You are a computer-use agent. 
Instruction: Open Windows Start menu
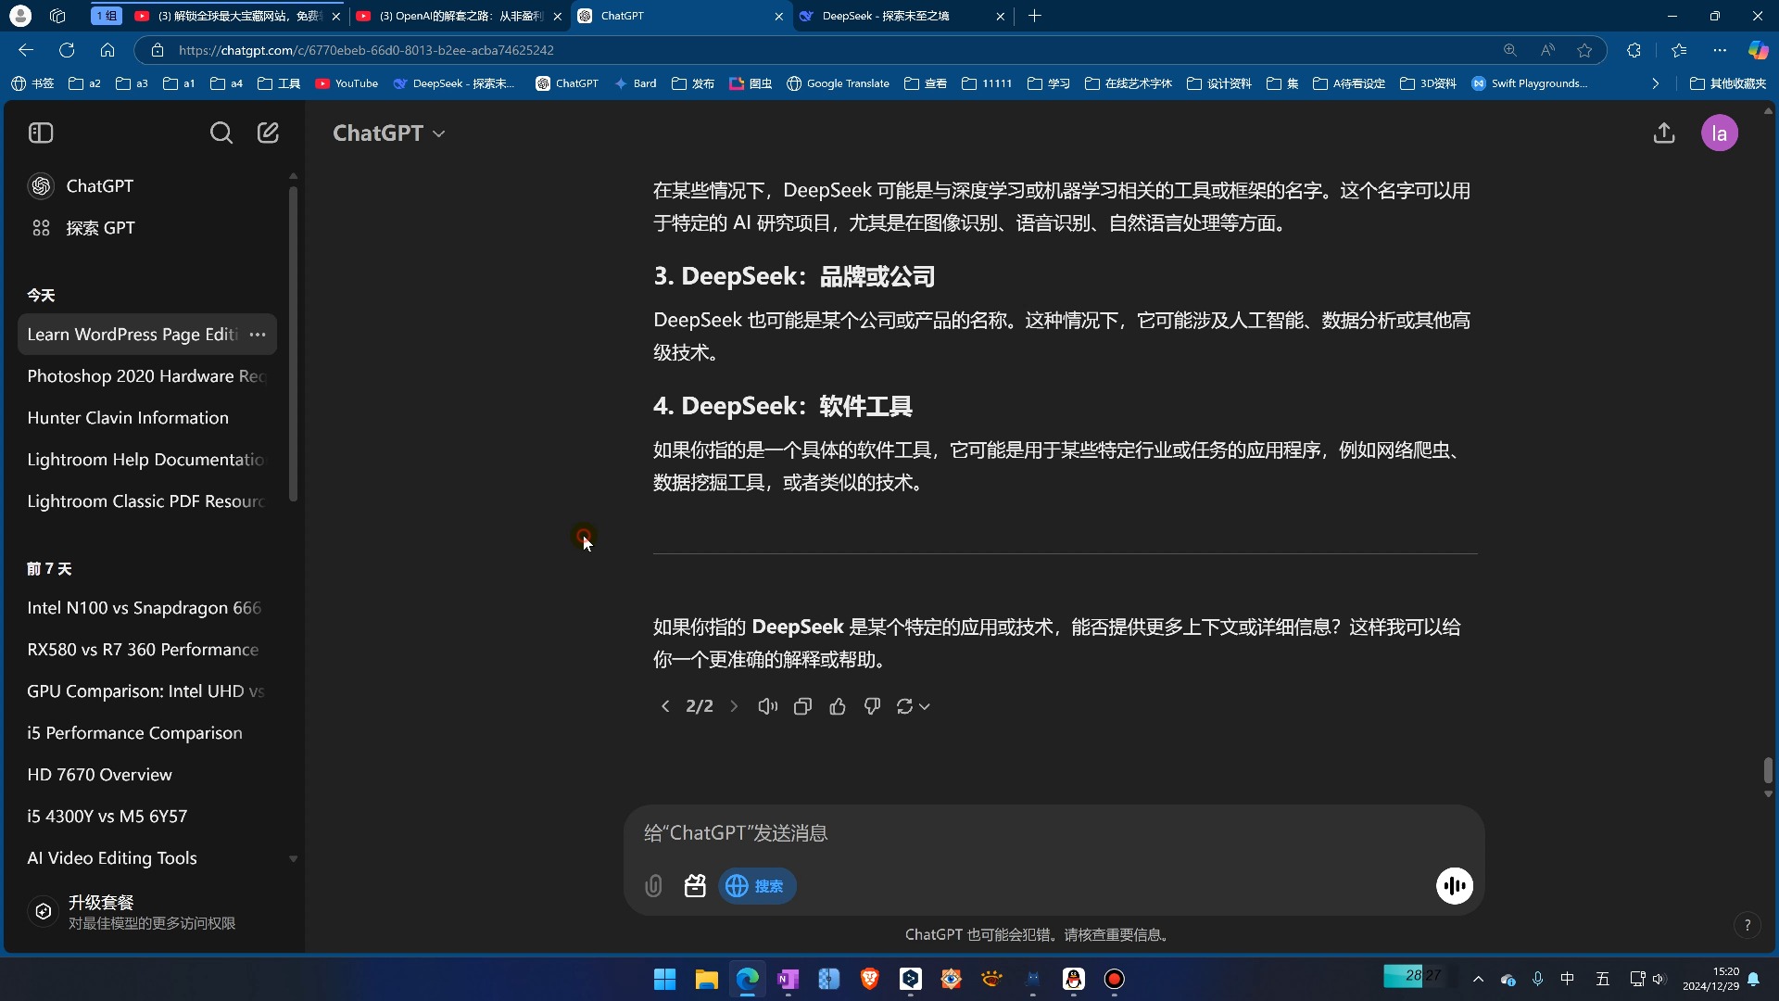[x=664, y=980]
